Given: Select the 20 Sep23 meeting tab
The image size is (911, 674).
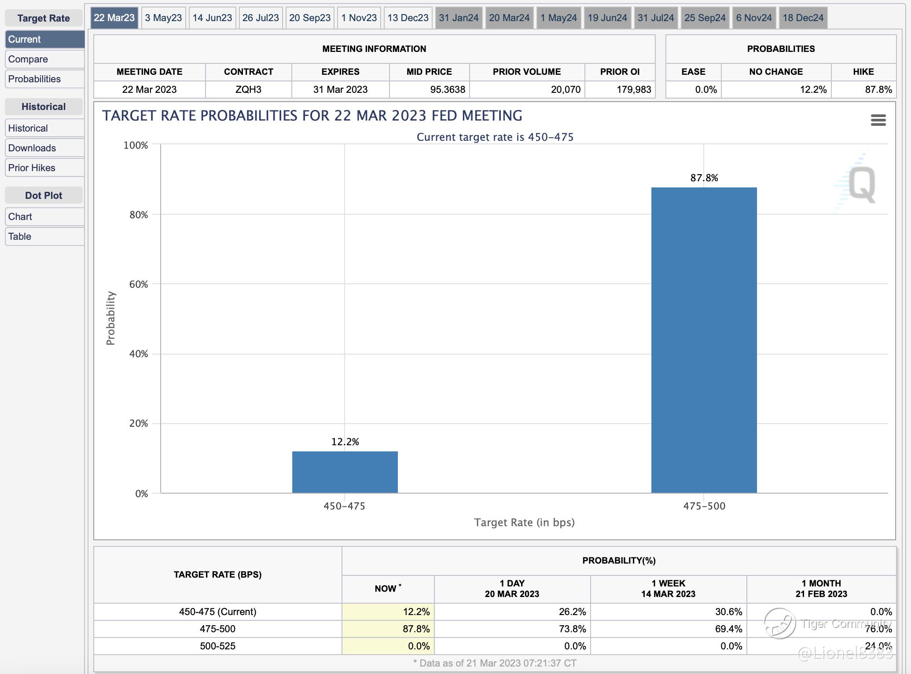Looking at the screenshot, I should (310, 18).
